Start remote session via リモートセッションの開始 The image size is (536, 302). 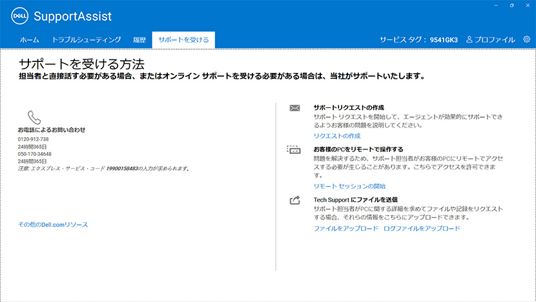click(349, 186)
